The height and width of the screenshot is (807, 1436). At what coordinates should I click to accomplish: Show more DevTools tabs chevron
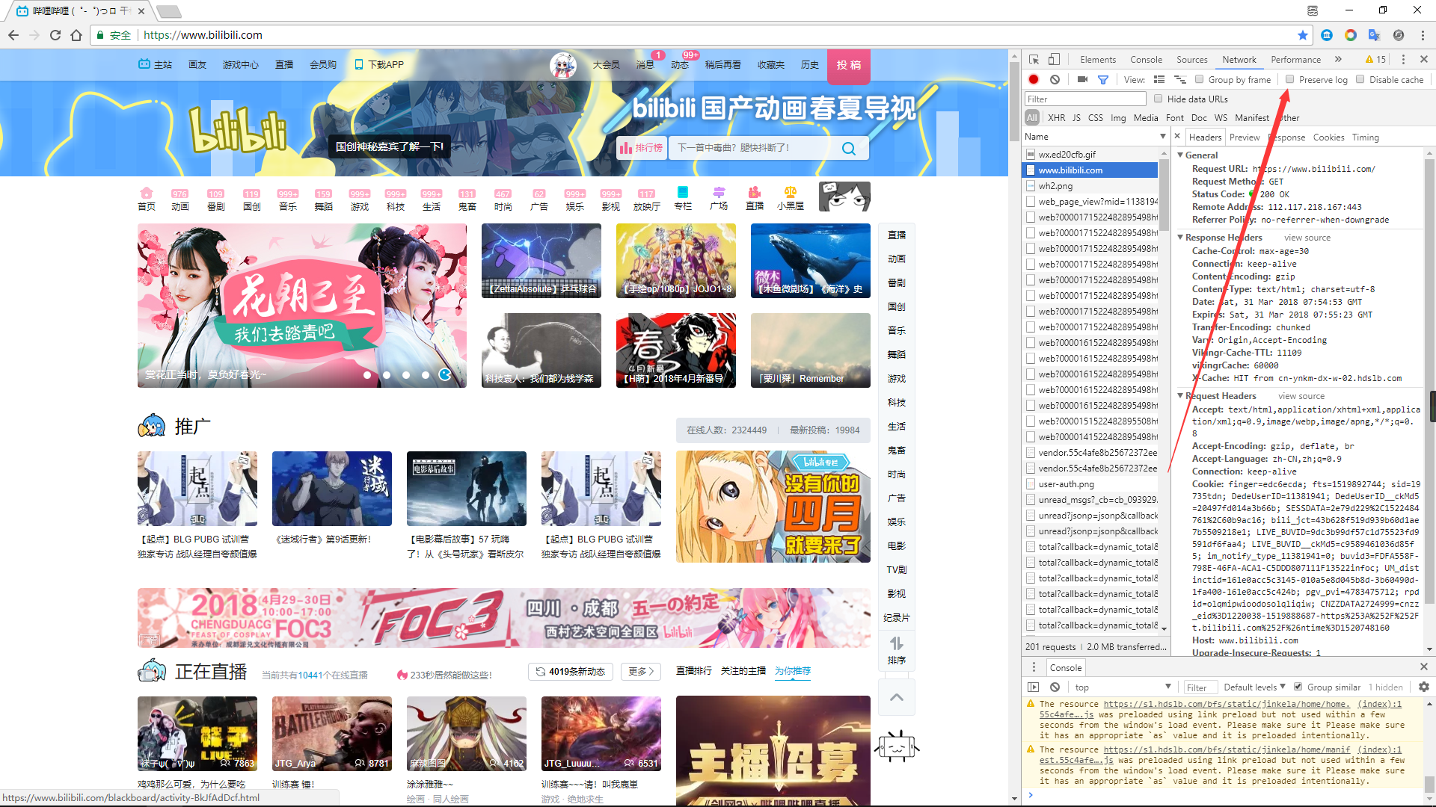pyautogui.click(x=1338, y=60)
